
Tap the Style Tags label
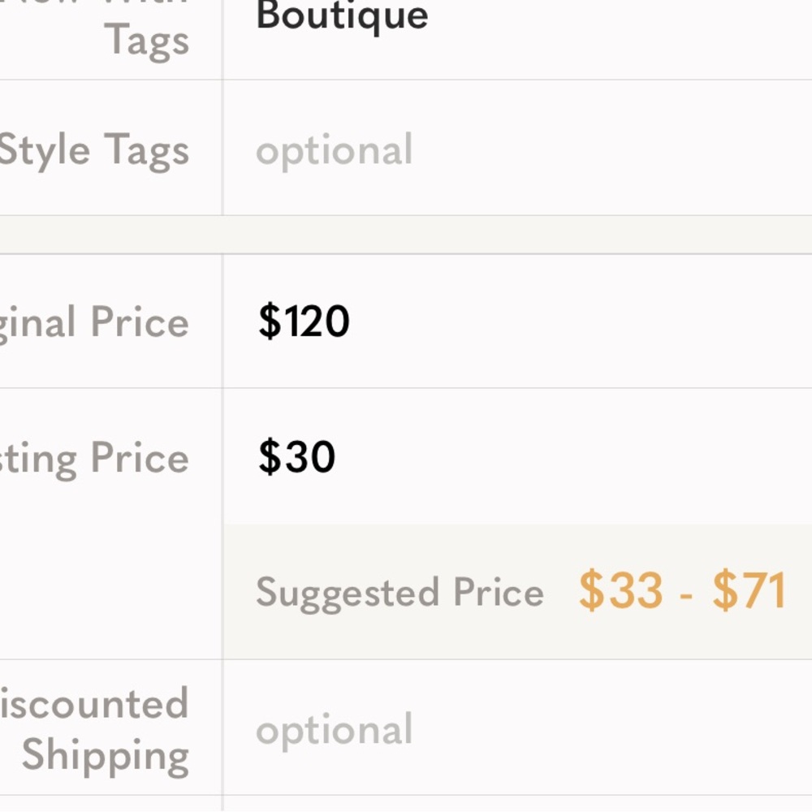coord(94,150)
